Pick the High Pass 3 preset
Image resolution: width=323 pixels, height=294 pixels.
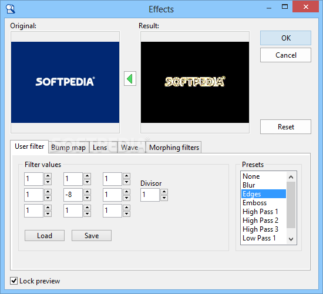[x=264, y=229]
